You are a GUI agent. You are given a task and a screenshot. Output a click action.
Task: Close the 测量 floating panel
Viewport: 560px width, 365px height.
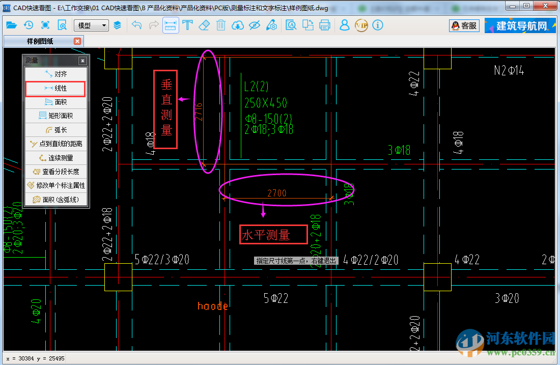(x=82, y=61)
